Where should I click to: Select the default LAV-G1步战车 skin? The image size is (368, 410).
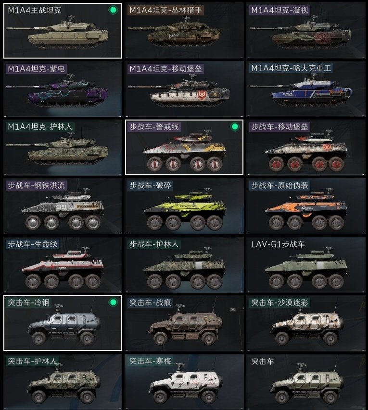click(305, 265)
